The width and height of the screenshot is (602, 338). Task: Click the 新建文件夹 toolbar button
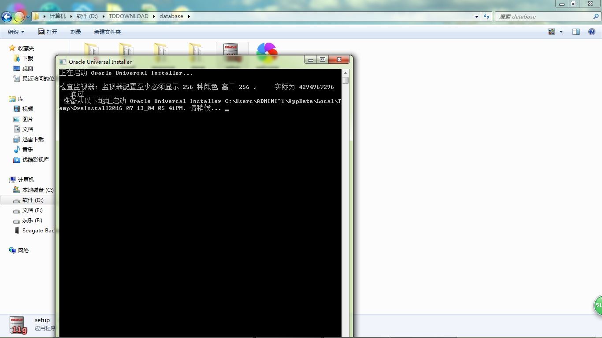[107, 32]
